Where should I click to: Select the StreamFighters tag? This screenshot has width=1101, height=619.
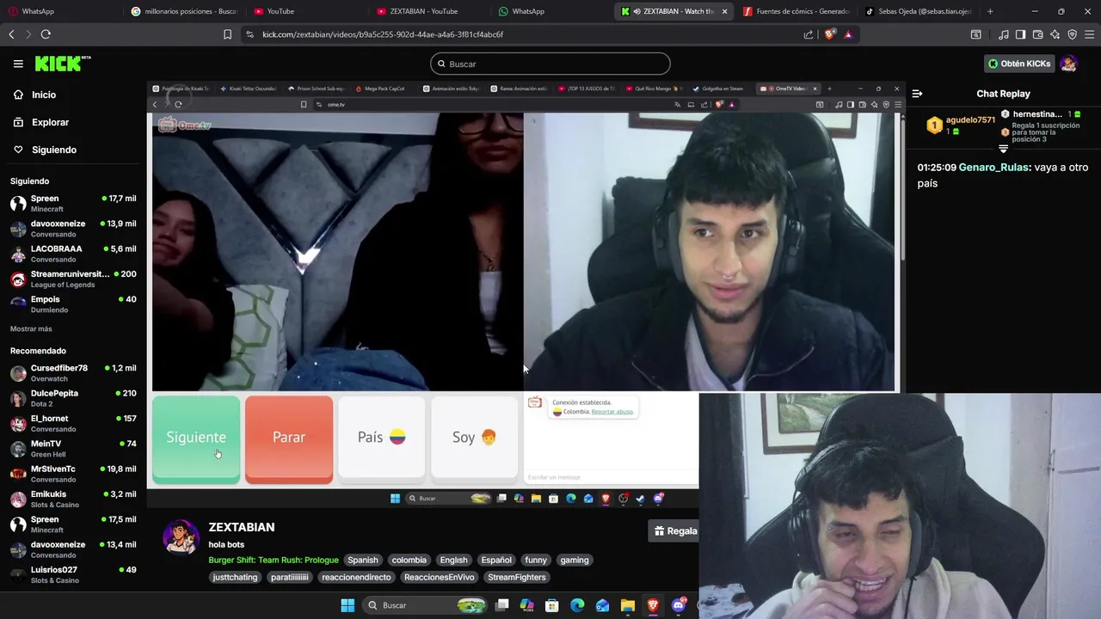coord(517,577)
